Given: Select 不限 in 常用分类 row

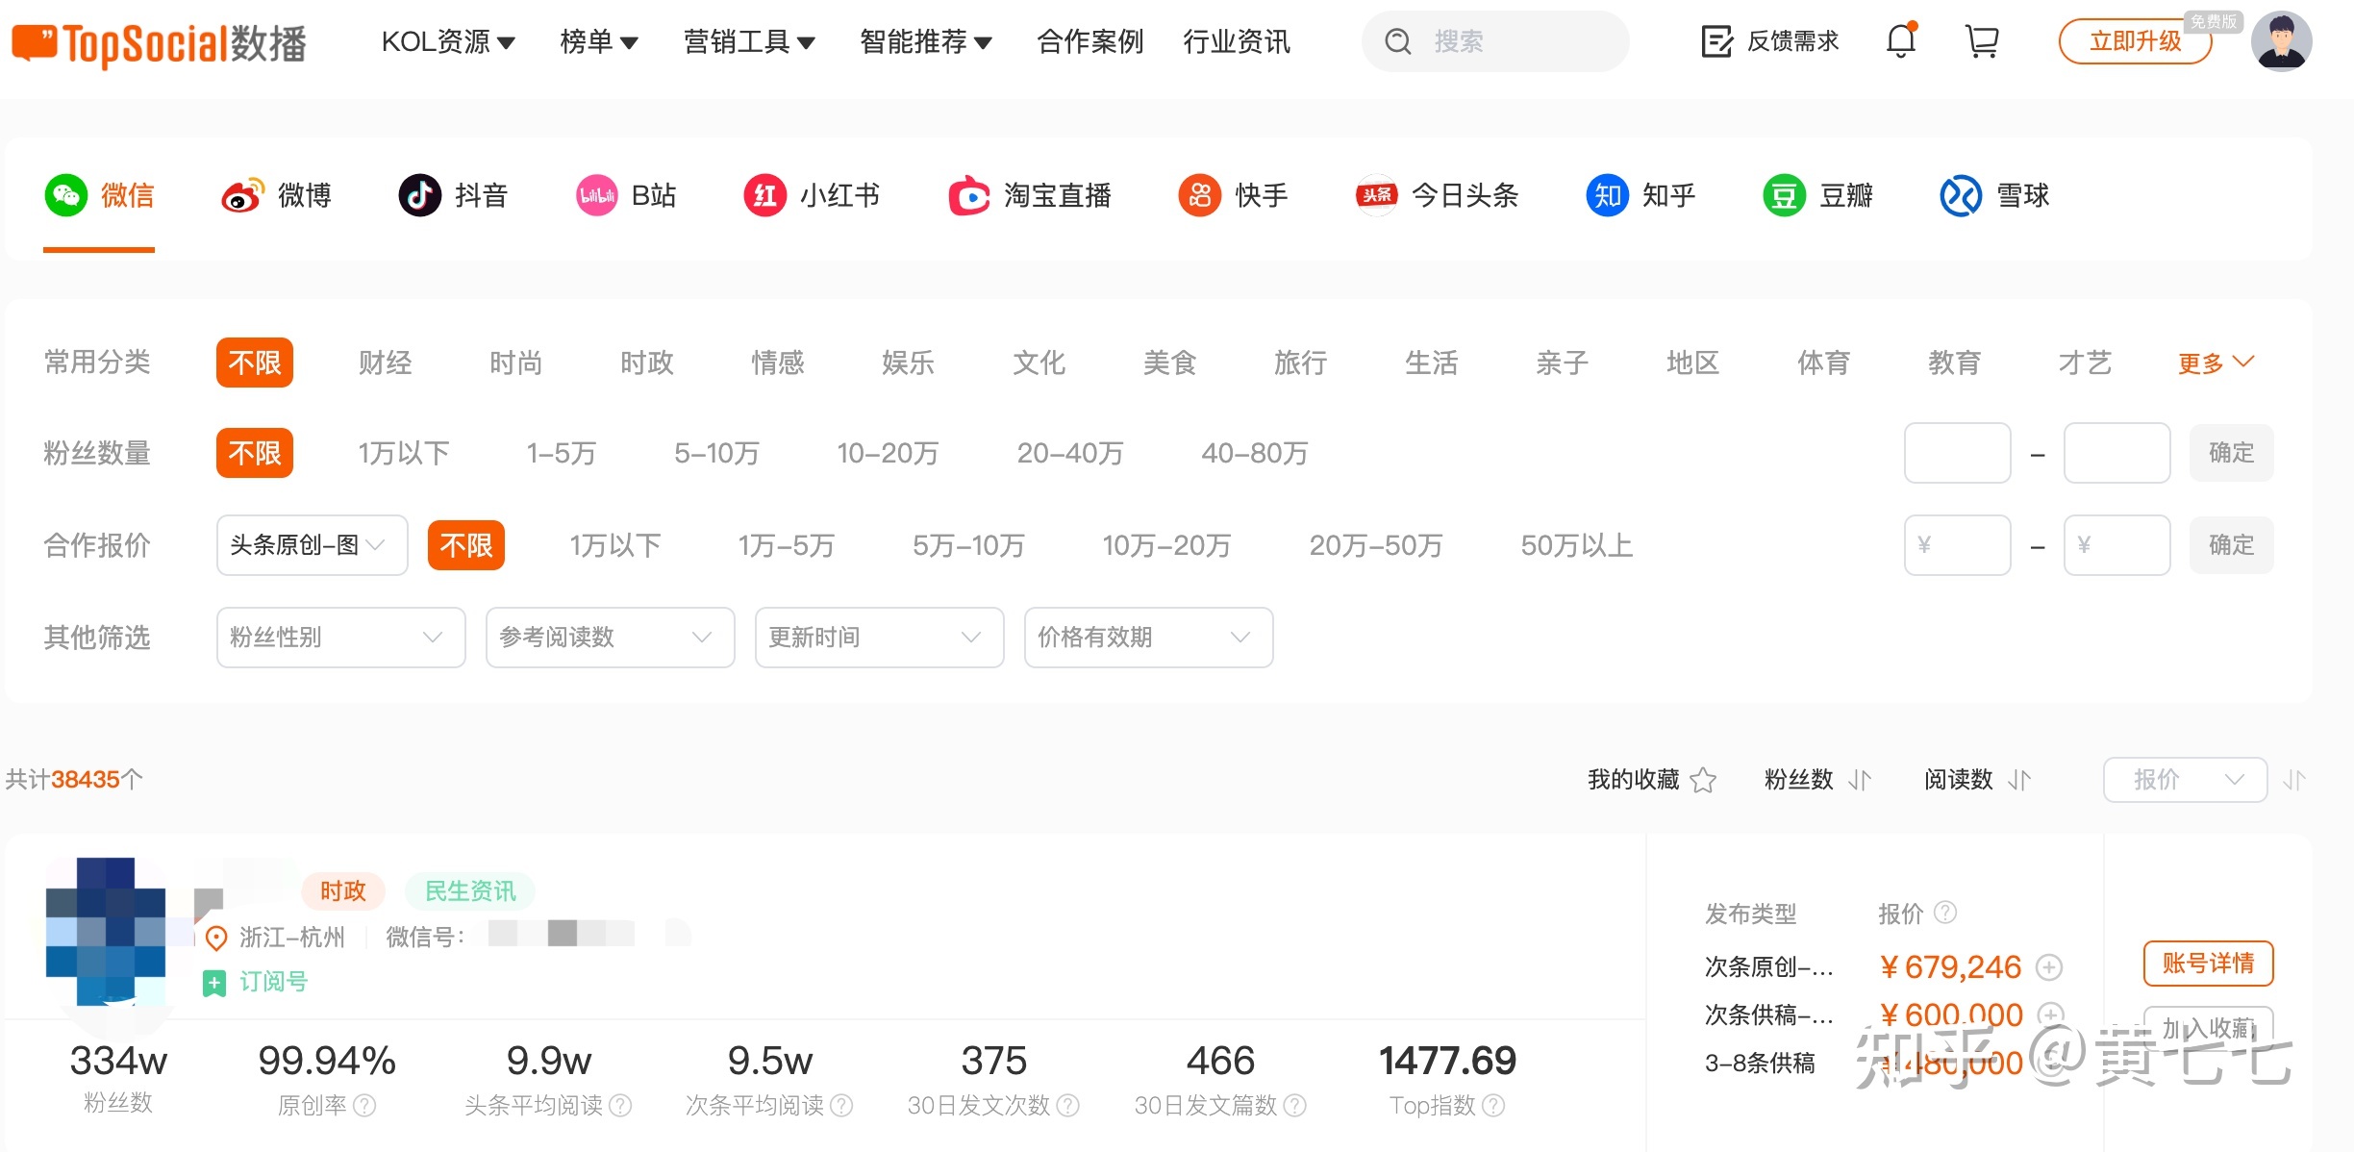Looking at the screenshot, I should [254, 363].
